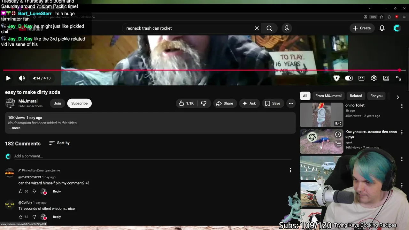
Task: Join the M&Jmetal channel
Action: [58, 103]
